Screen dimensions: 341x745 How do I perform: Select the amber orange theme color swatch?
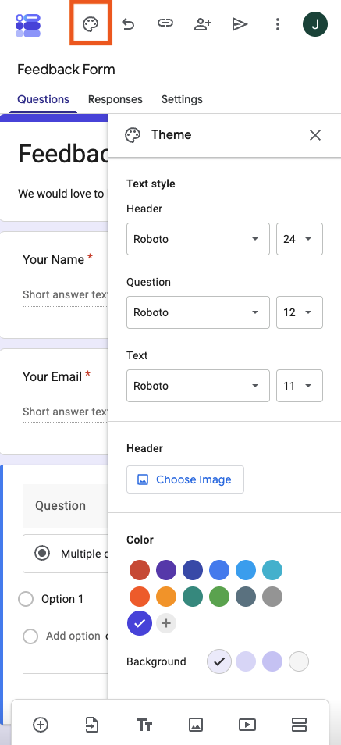(x=165, y=597)
